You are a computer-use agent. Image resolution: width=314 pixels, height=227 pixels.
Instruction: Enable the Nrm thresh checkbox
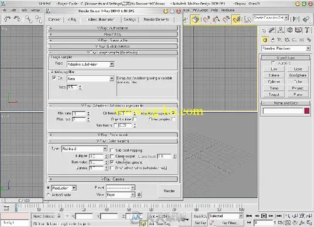(x=115, y=125)
